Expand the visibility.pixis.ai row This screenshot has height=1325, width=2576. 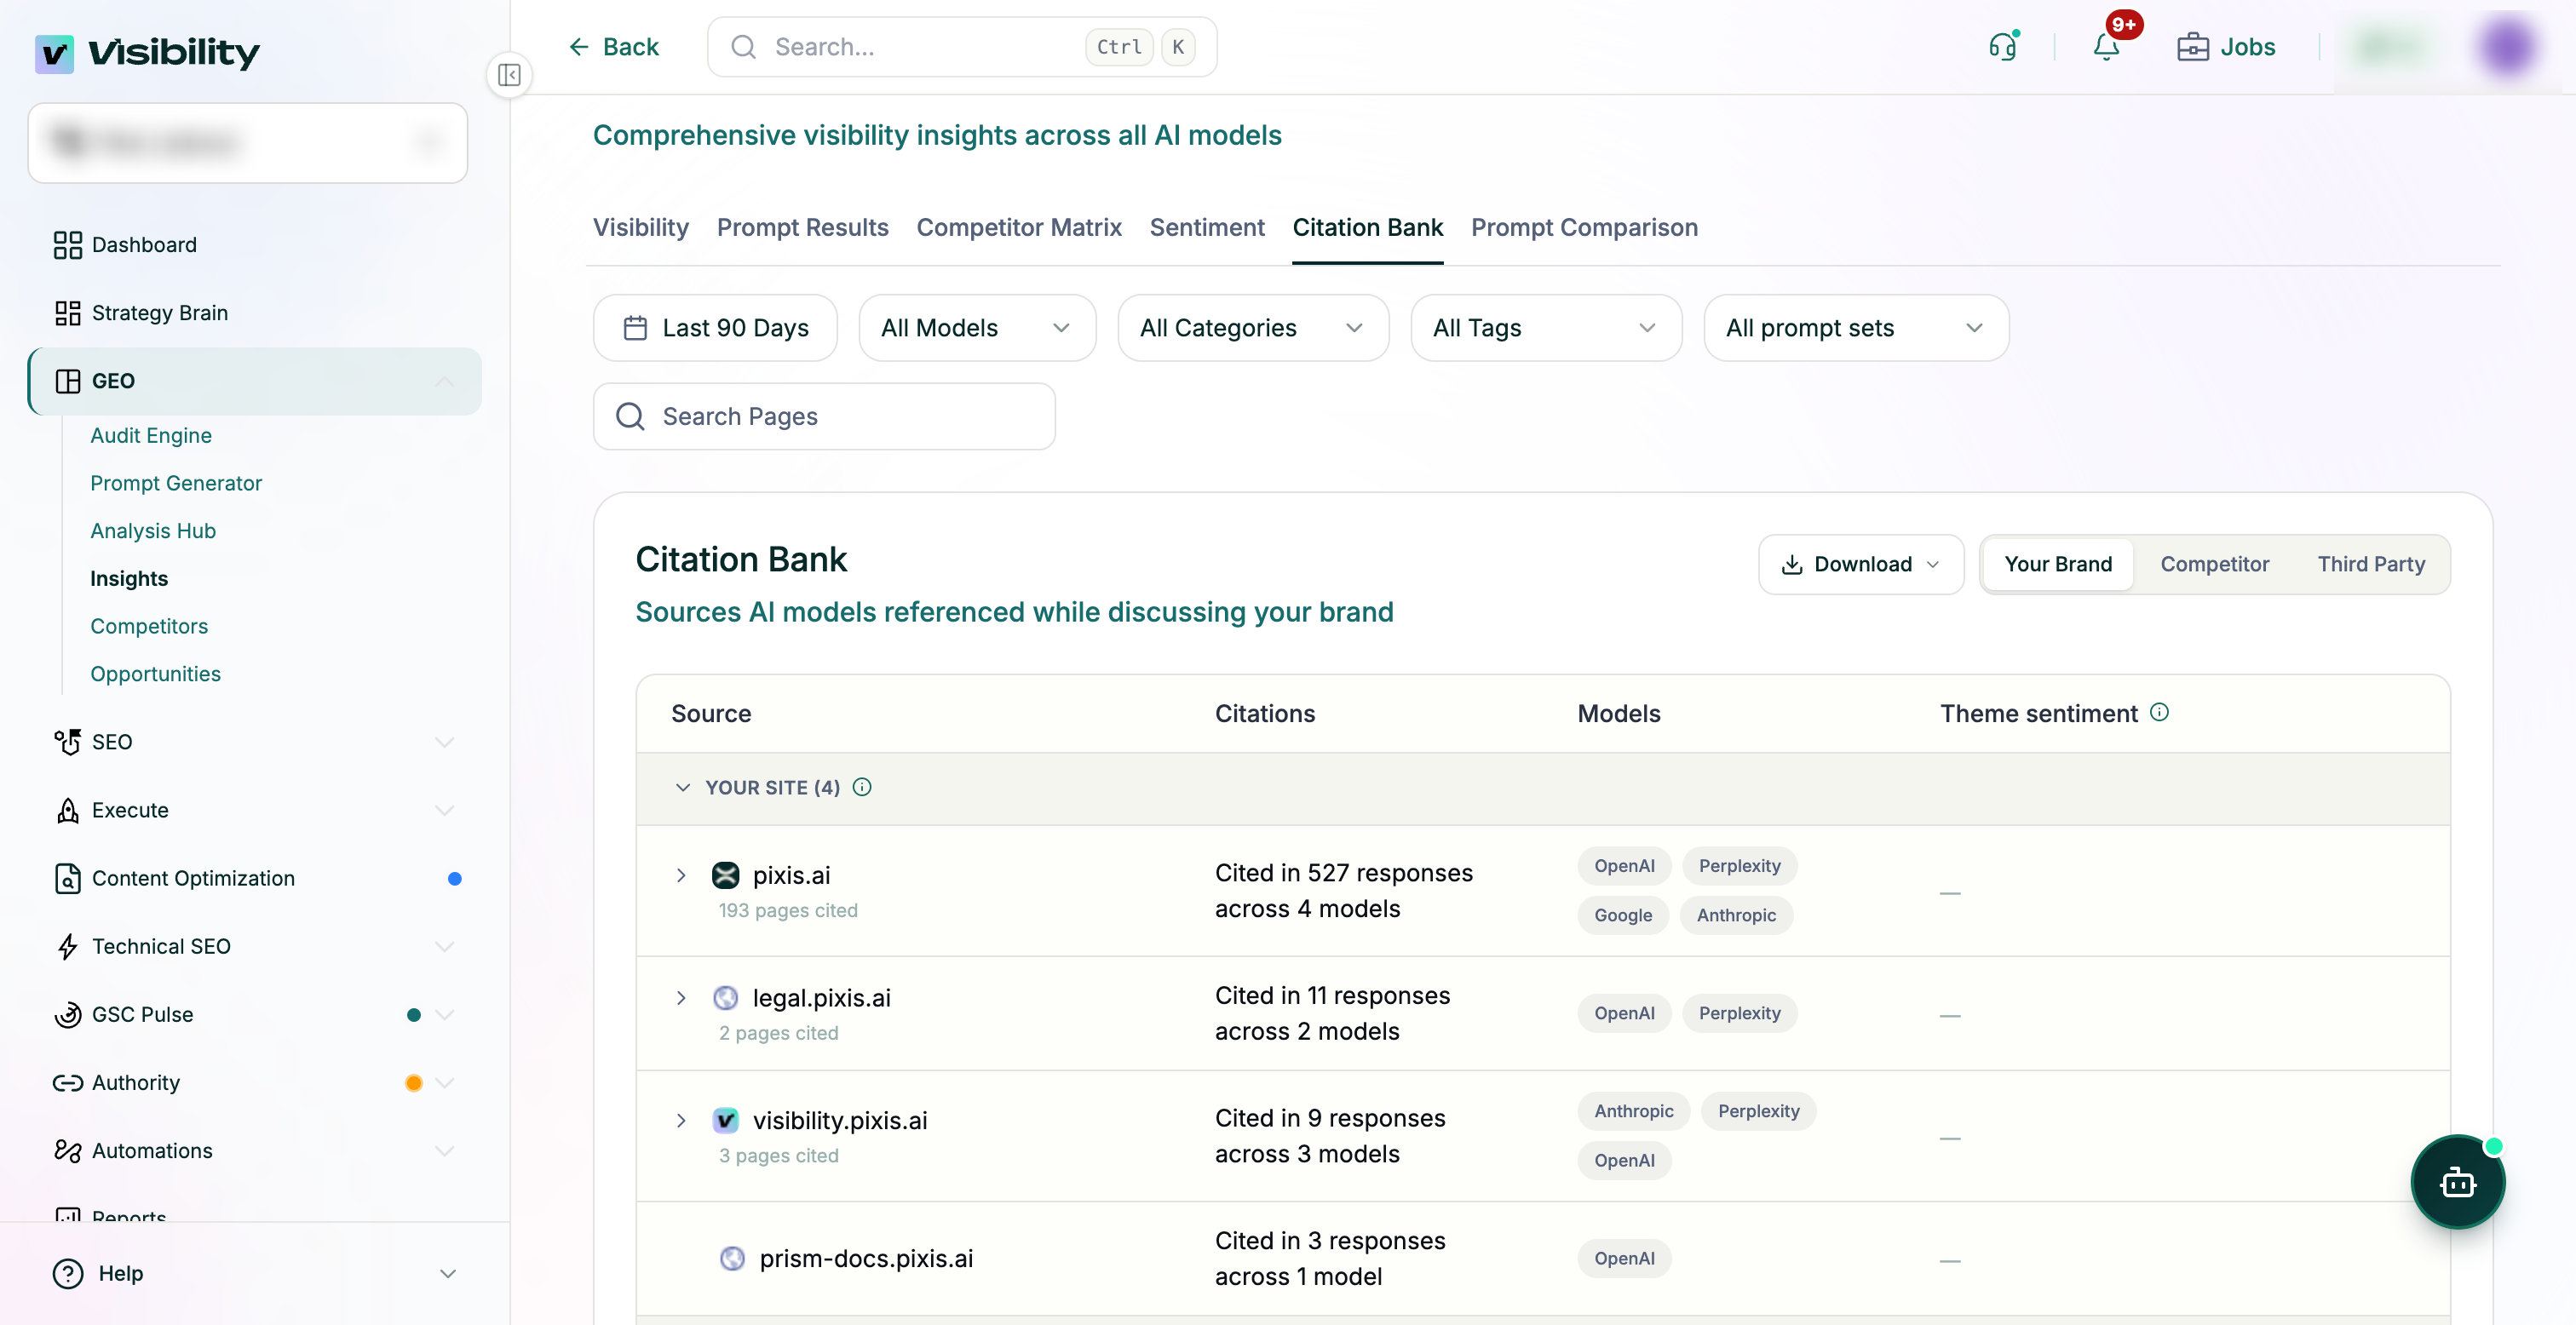681,1120
